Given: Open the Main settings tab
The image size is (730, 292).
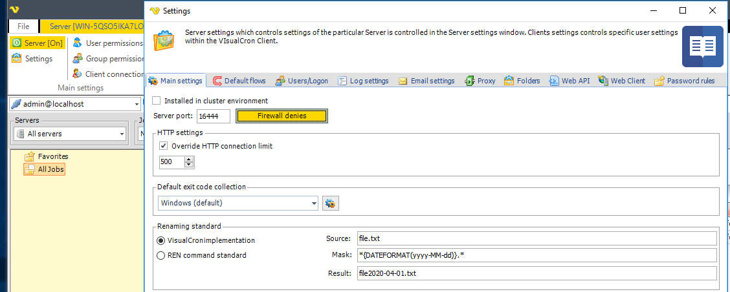Looking at the screenshot, I should click(175, 81).
